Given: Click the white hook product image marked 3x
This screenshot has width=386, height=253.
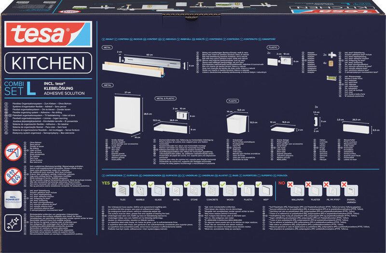Looking at the screenshot, I should [316, 122].
